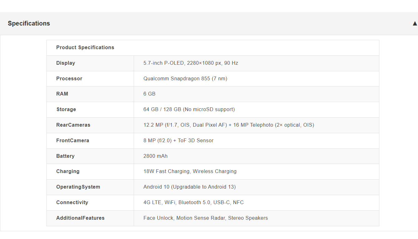Screen dimensions: 418x239
Task: Select the Storage row label
Action: (66, 110)
